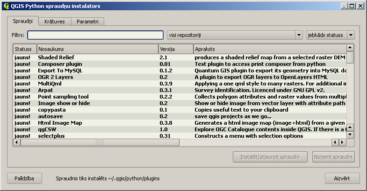Viewport: 367px width, 191px height.
Task: Select the qgCSW plugin row
Action: pyautogui.click(x=180, y=129)
